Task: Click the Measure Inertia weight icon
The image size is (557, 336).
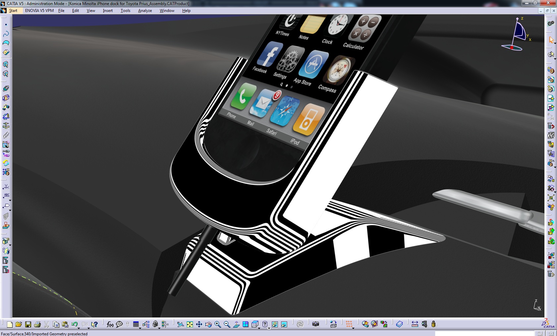Action: [x=433, y=324]
